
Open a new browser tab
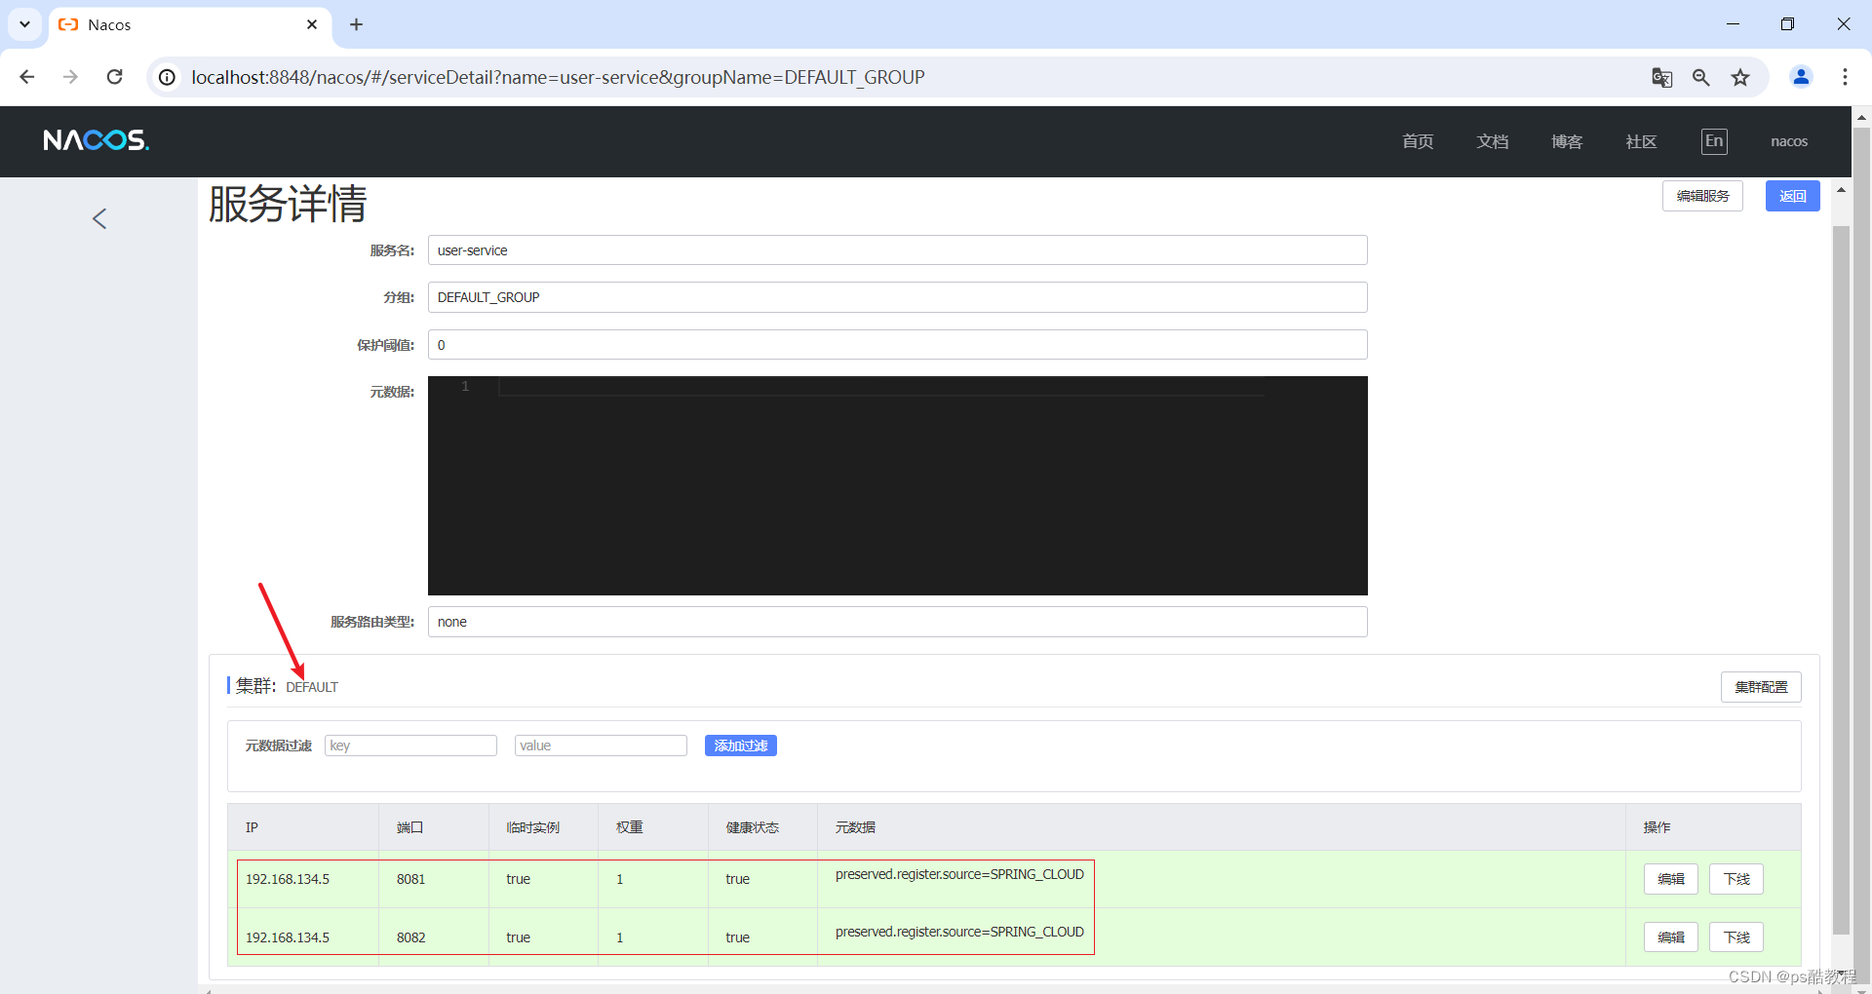(356, 24)
